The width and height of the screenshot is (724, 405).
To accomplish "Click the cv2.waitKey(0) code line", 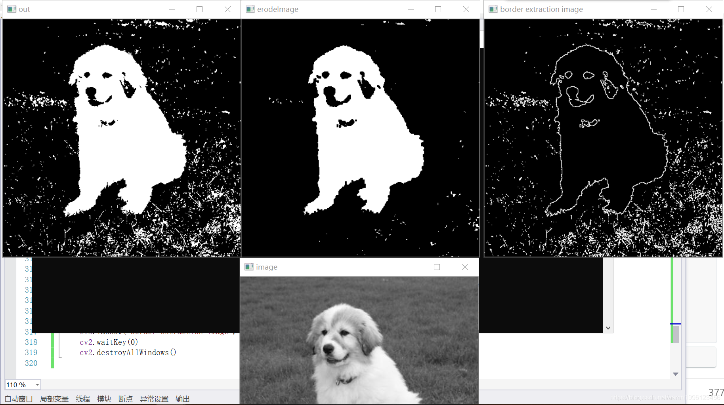I will click(109, 342).
